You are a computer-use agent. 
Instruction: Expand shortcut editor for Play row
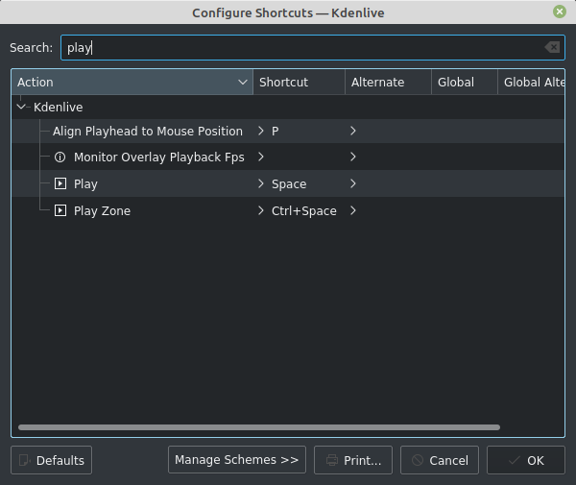[x=261, y=183]
